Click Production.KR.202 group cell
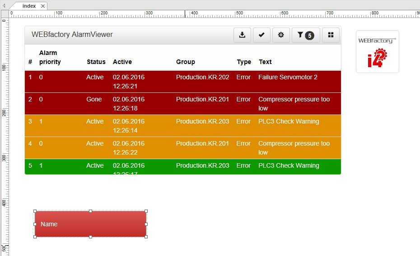 pos(202,77)
